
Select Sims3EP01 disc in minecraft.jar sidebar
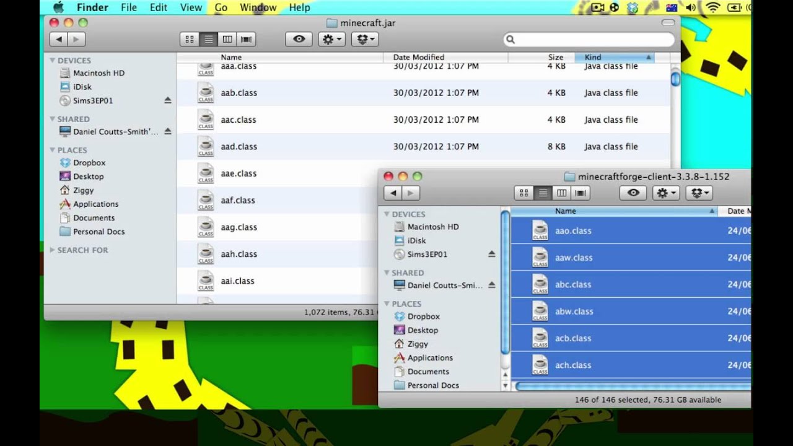coord(86,100)
